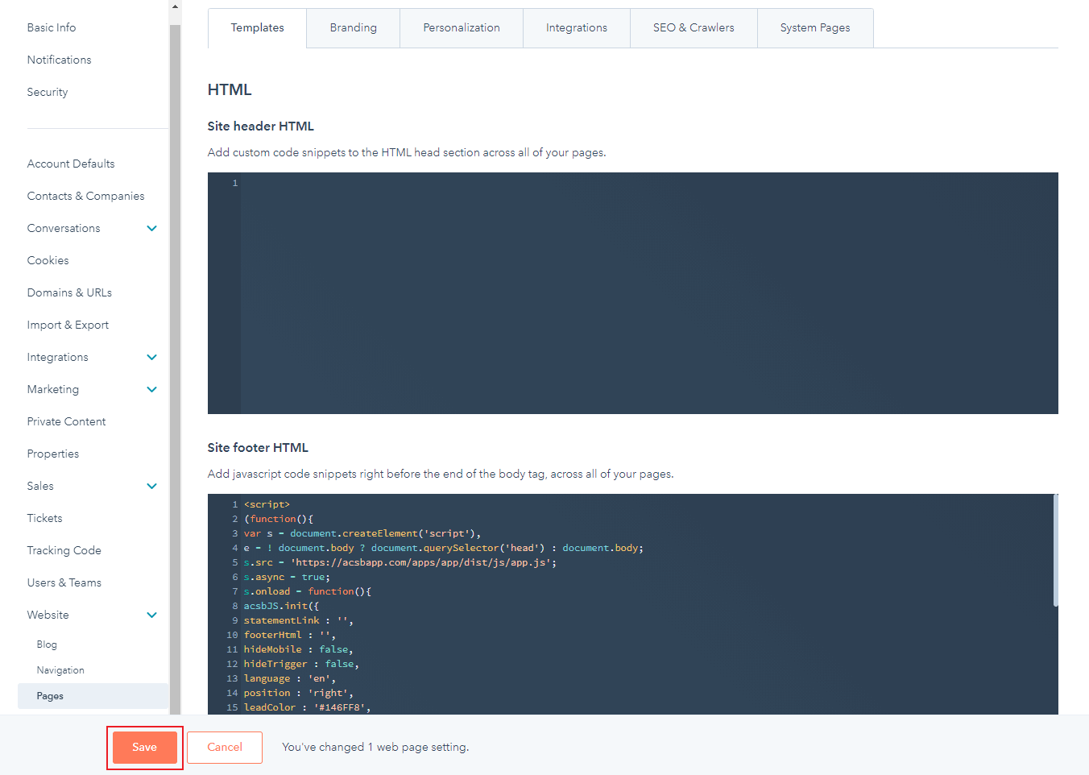Expand the Sales sidebar section
The height and width of the screenshot is (775, 1089).
coord(151,486)
